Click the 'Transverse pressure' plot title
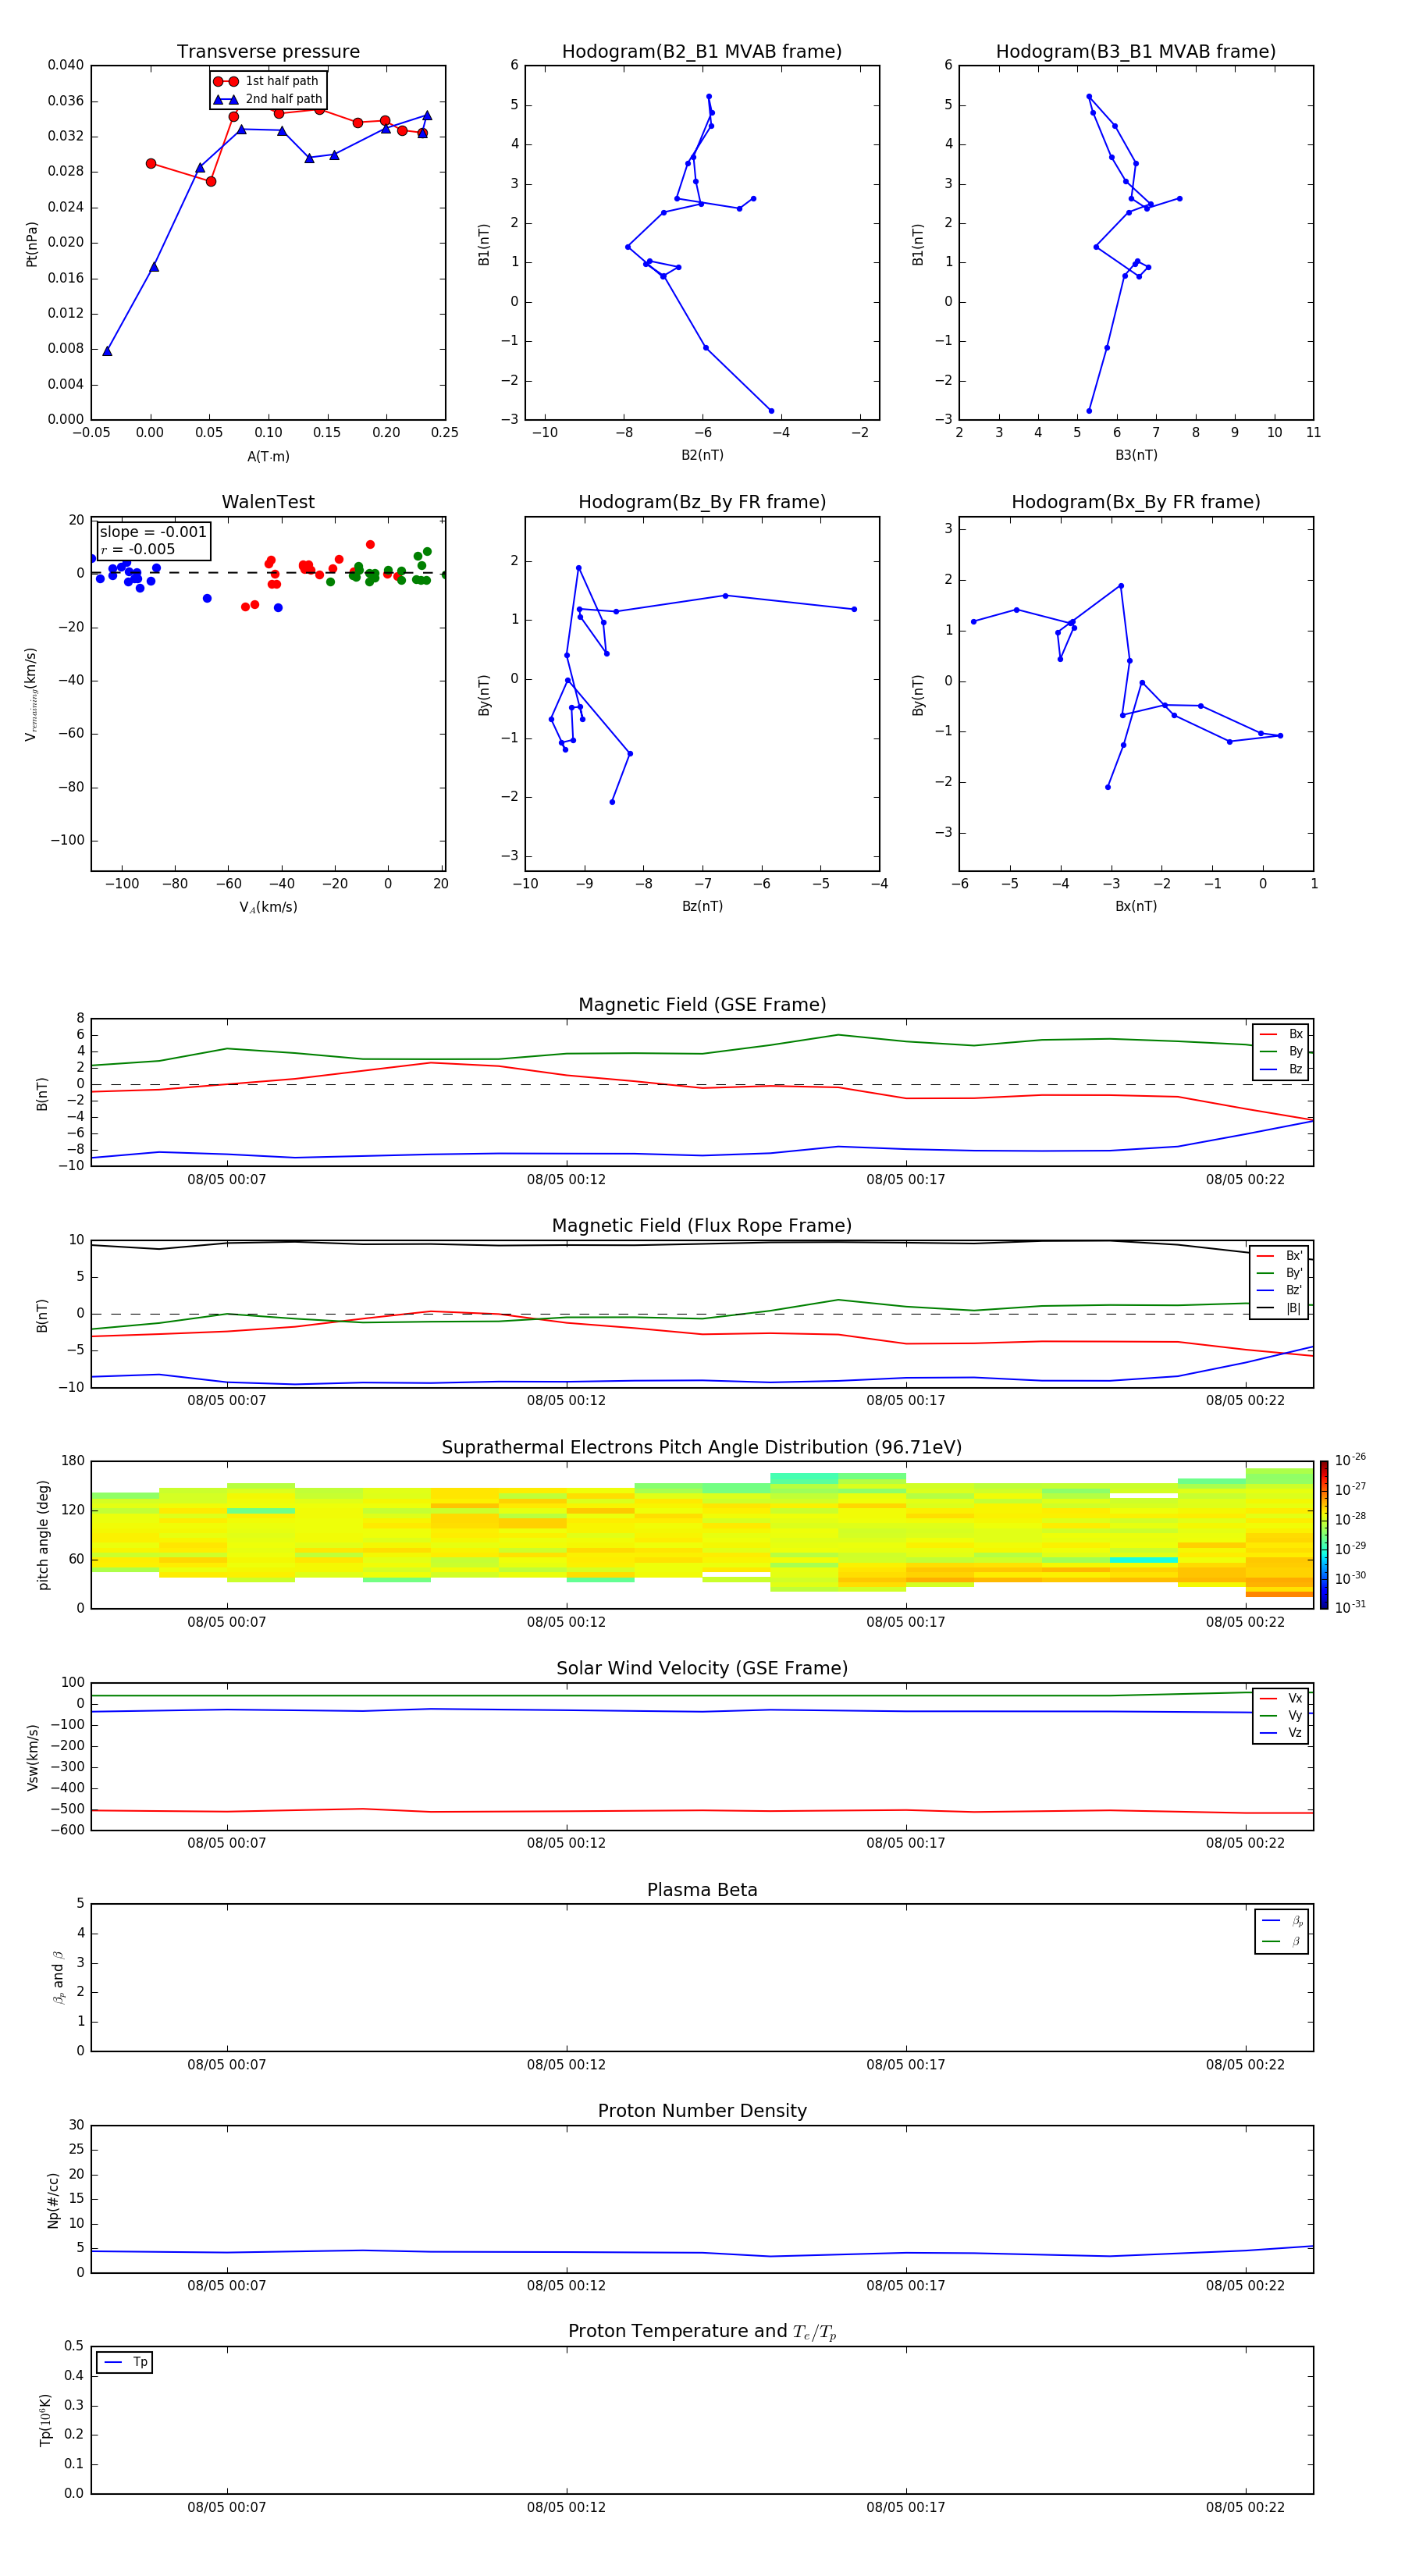Image resolution: width=1405 pixels, height=2576 pixels. (268, 52)
